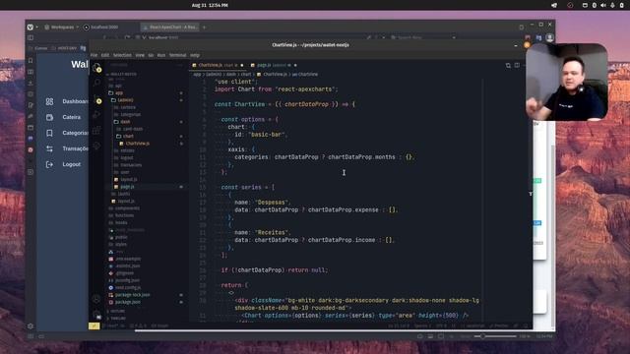Click the Categorias bookmark icon in the Wallet app
Viewport: 630px width, 354px height.
click(49, 133)
